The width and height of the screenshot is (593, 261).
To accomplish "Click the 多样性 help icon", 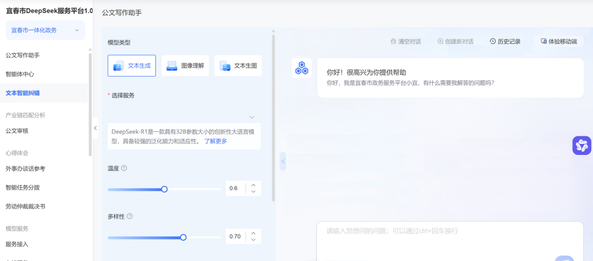I will click(x=130, y=216).
